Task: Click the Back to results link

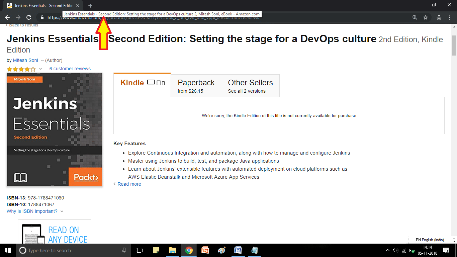Action: (23, 25)
